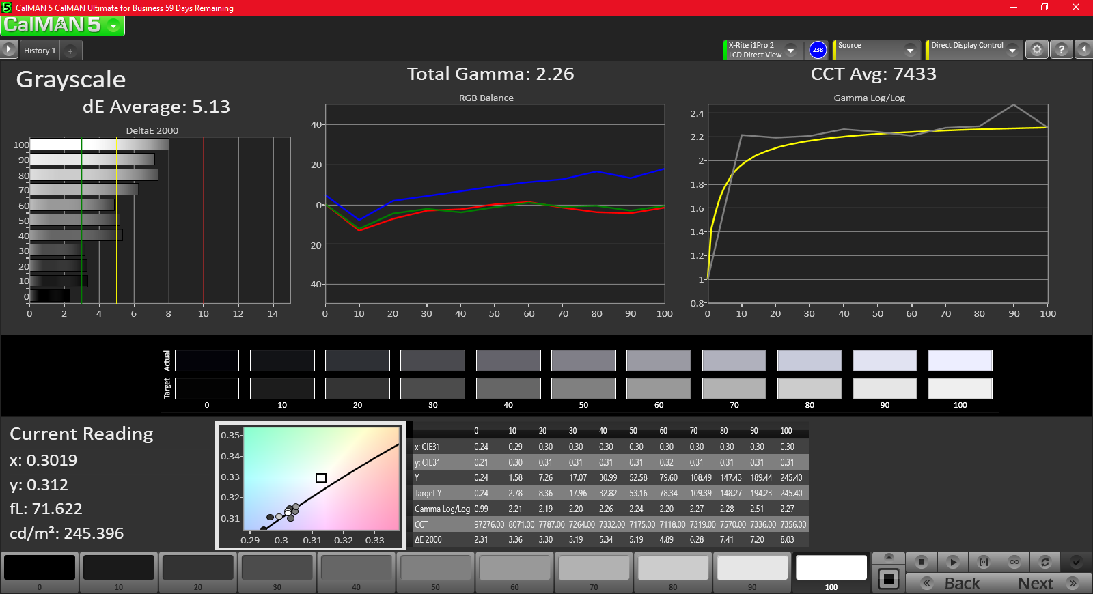Select the 0 percent grayscale patch button
The image size is (1093, 594).
40,572
